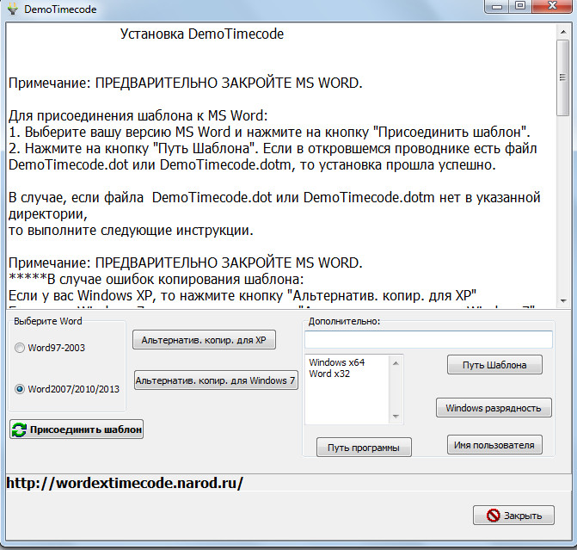The width and height of the screenshot is (577, 550).
Task: Click the red prohibition icon on 'Закрыть'
Action: click(493, 516)
